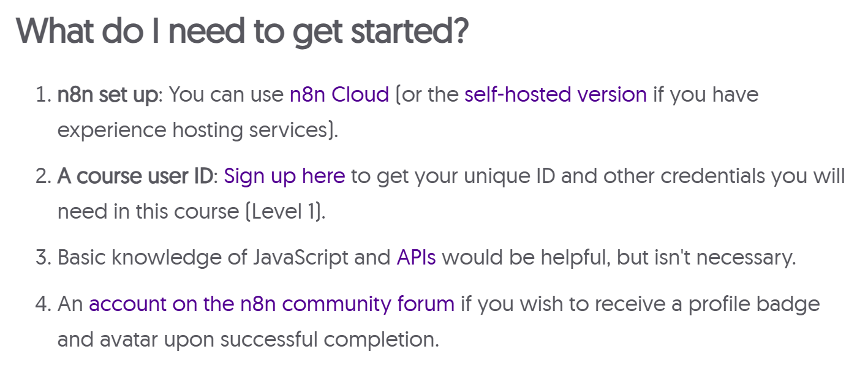Image resolution: width=857 pixels, height=387 pixels.
Task: Click the "avatar upon successful completion" text
Action: pos(270,339)
